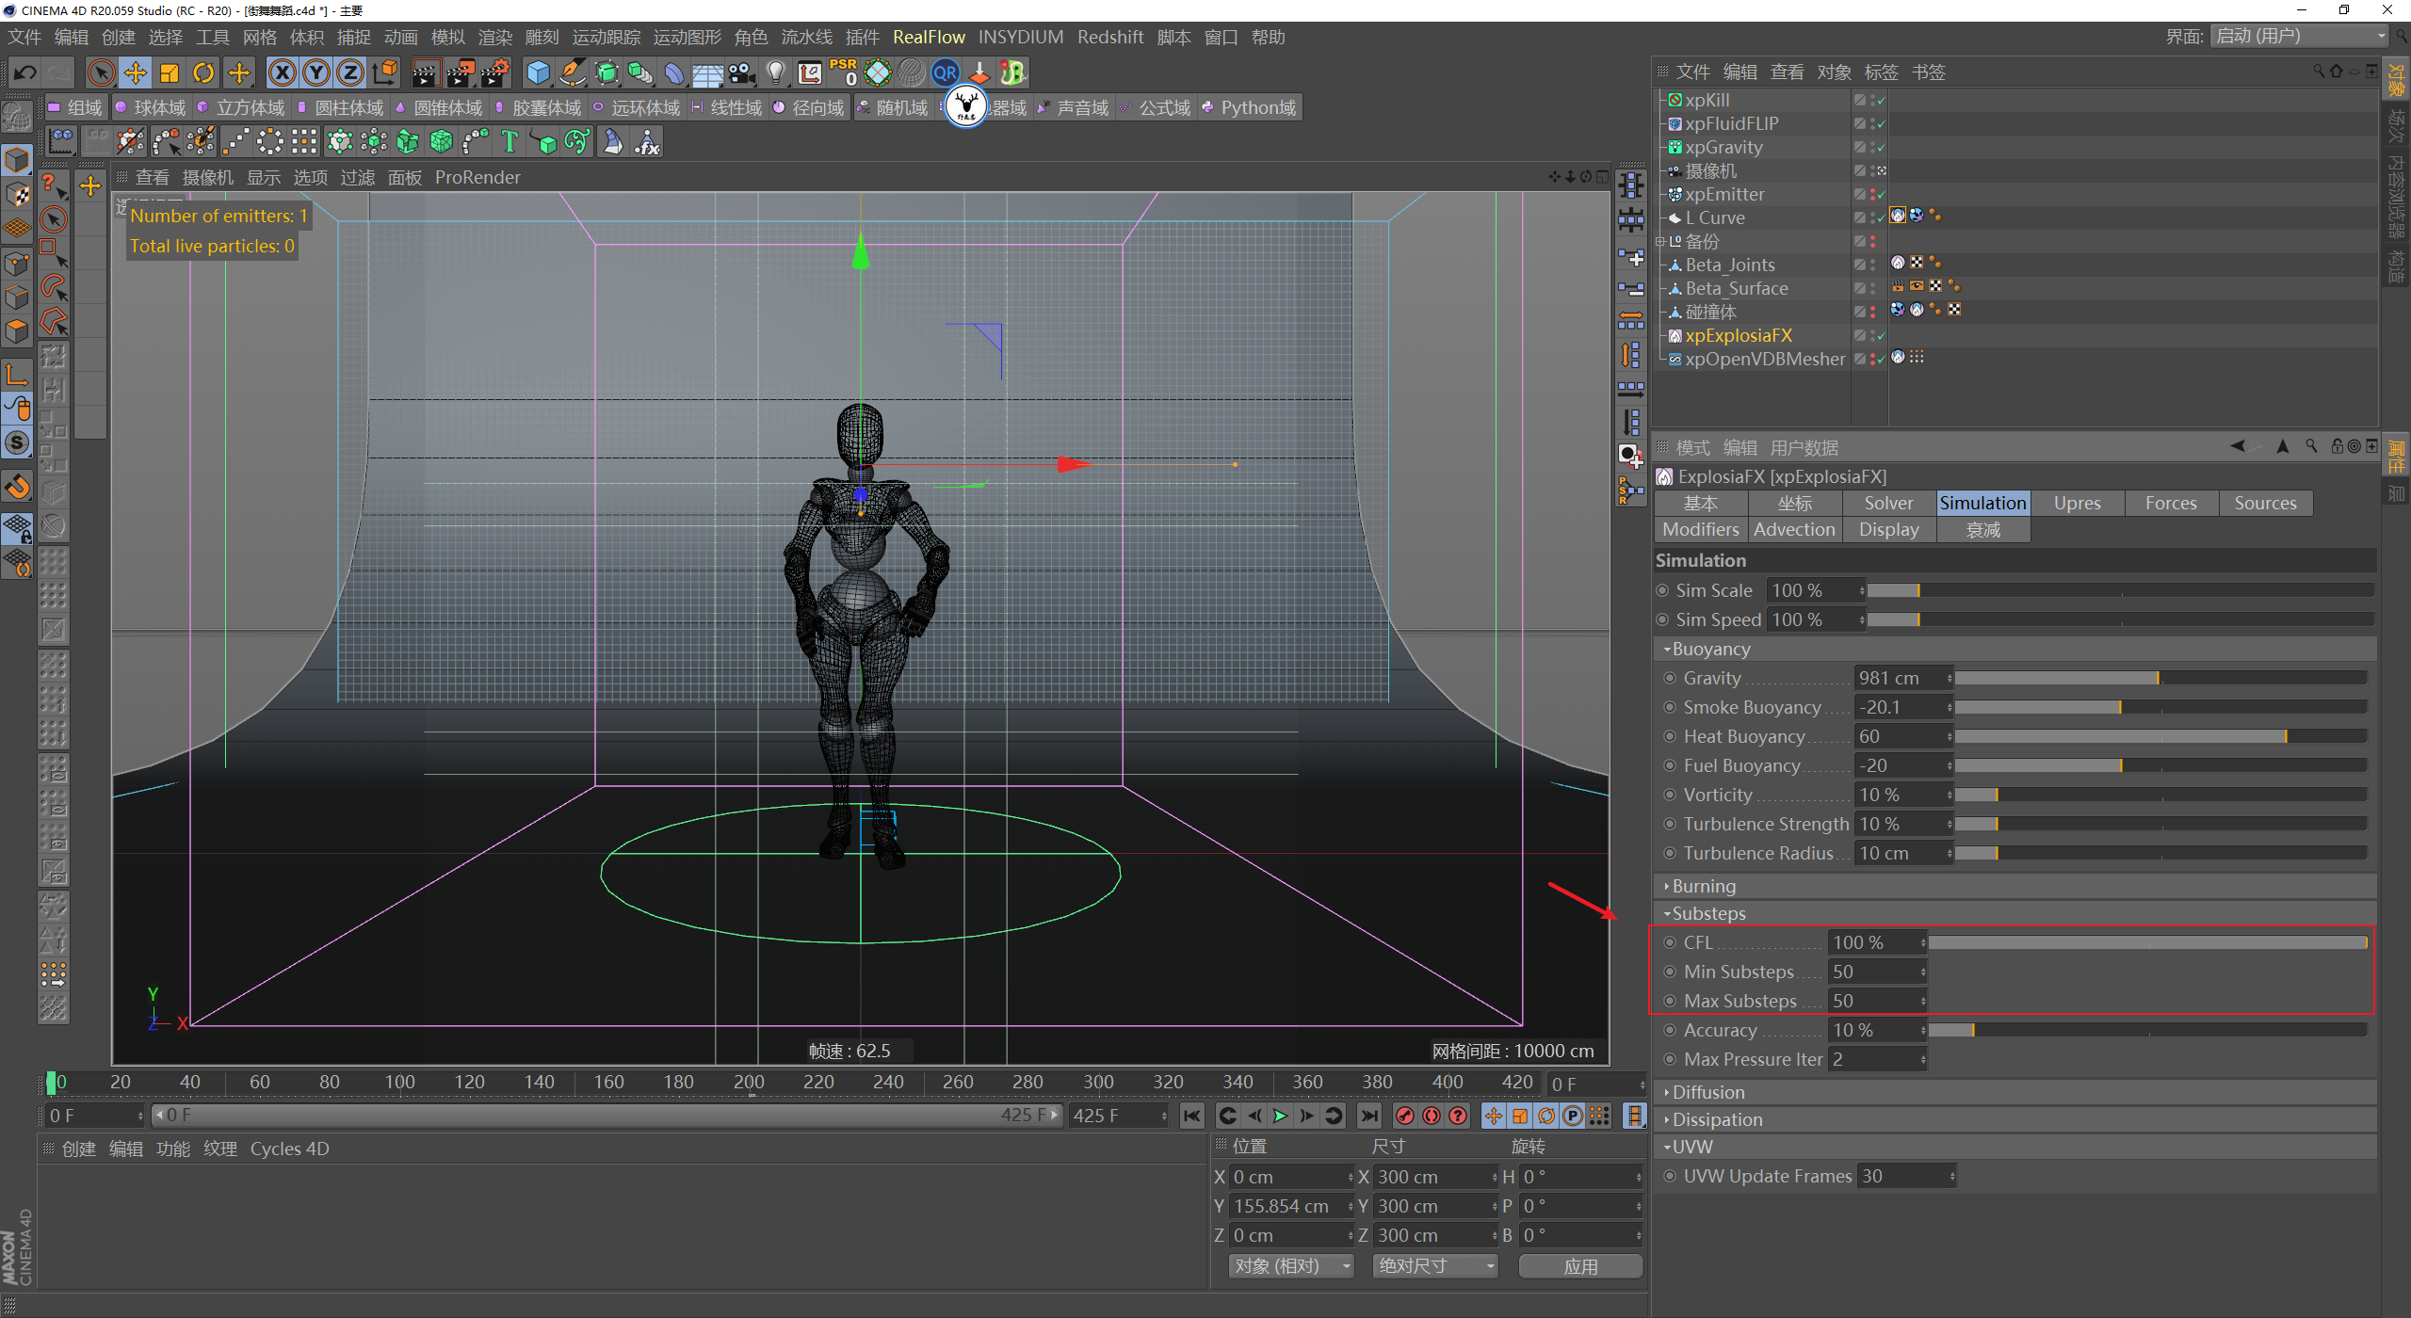Expand the Burning section

click(x=1703, y=886)
